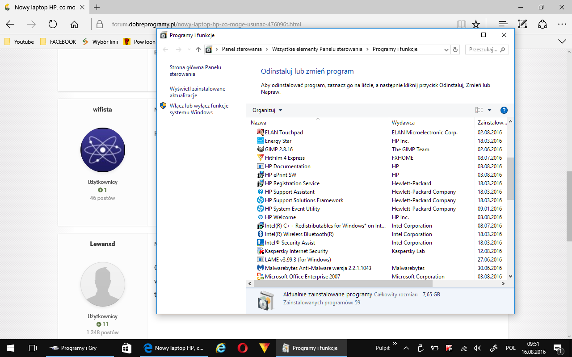Viewport: 572px width, 357px height.
Task: Click the Przeszukaj search field
Action: (x=487, y=50)
